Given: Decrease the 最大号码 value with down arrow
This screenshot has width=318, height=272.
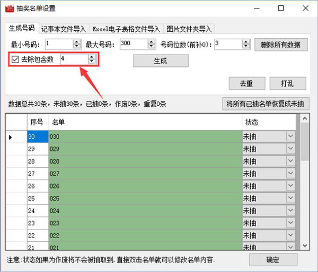Looking at the screenshot, I should 151,46.
